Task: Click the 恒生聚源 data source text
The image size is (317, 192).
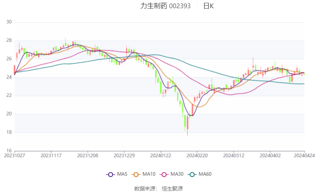Action: tap(172, 189)
